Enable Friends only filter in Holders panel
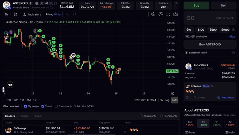The height and width of the screenshot is (135, 239). point(161,116)
